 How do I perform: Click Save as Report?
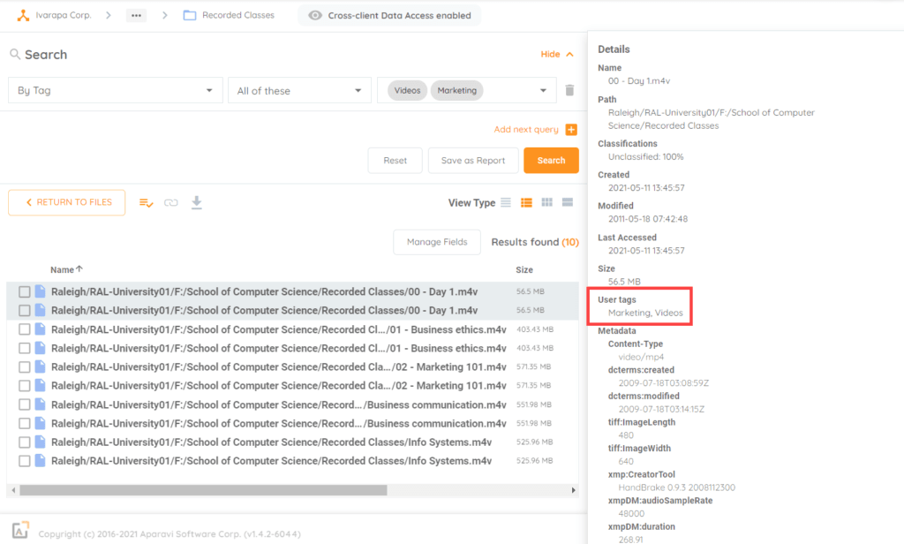[473, 161]
